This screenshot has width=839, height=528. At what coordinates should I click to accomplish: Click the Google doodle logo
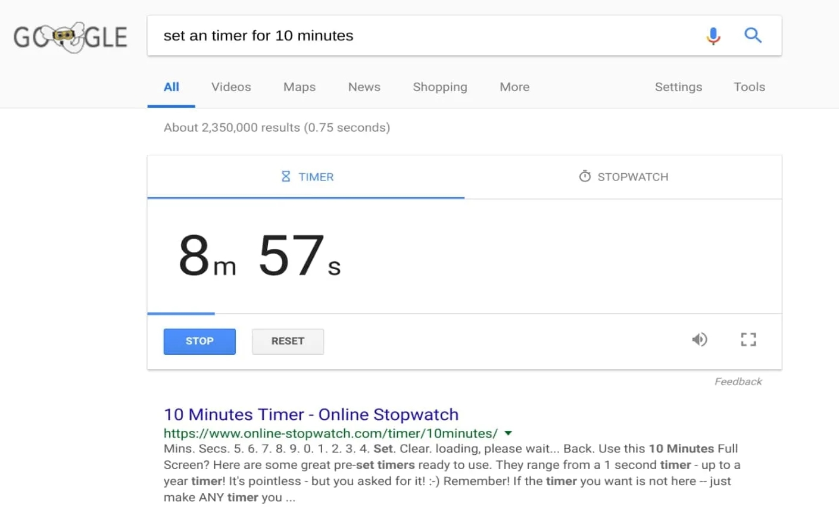click(70, 37)
